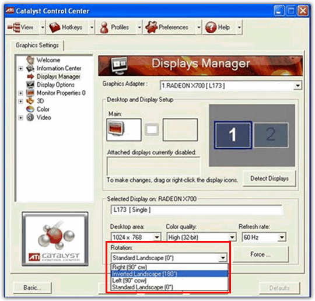The image size is (315, 301).
Task: Choose Standard Landscape (0°) in the list
Action: pos(170,287)
